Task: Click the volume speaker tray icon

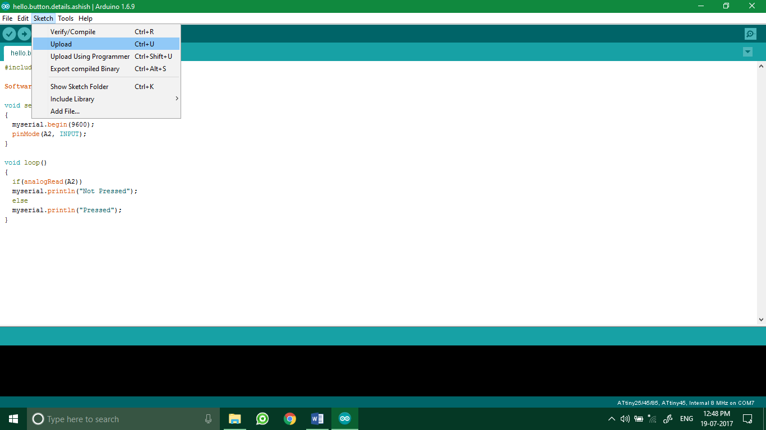Action: point(625,419)
